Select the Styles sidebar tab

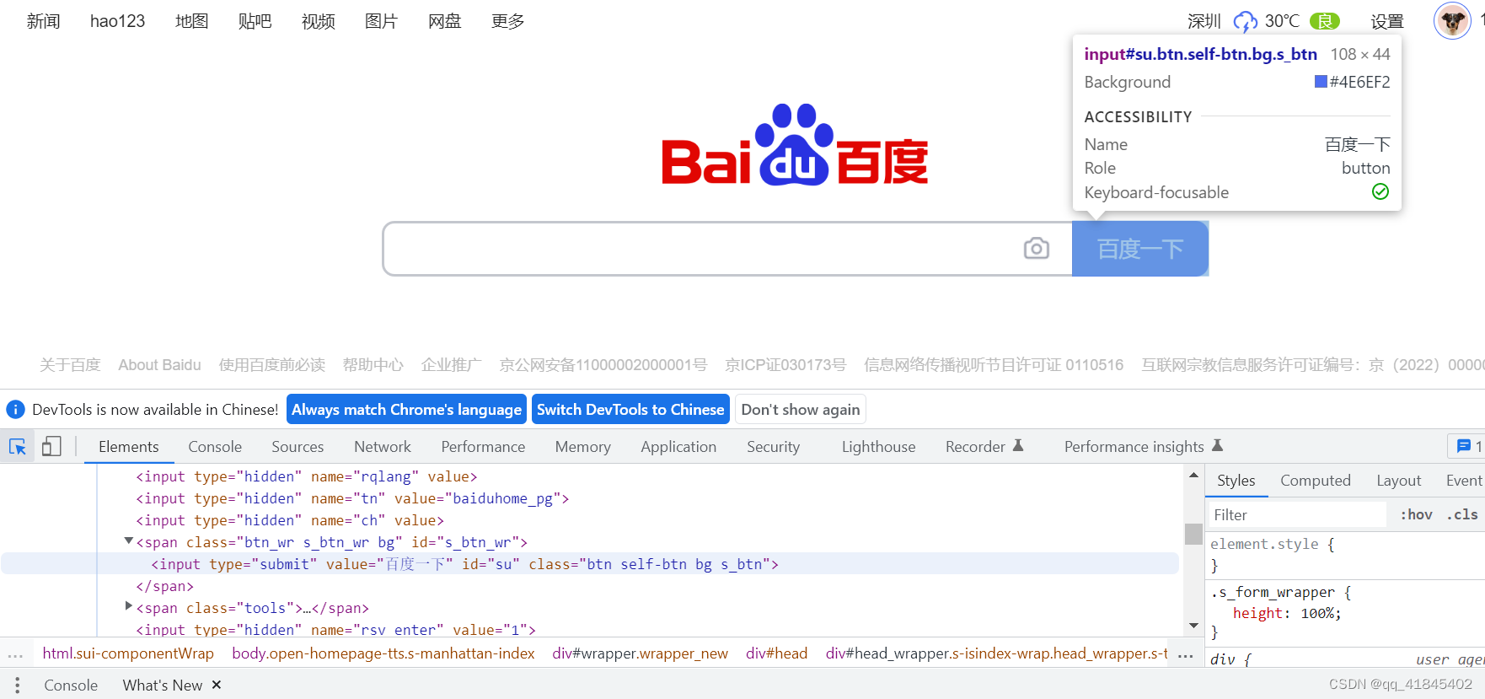pos(1236,481)
